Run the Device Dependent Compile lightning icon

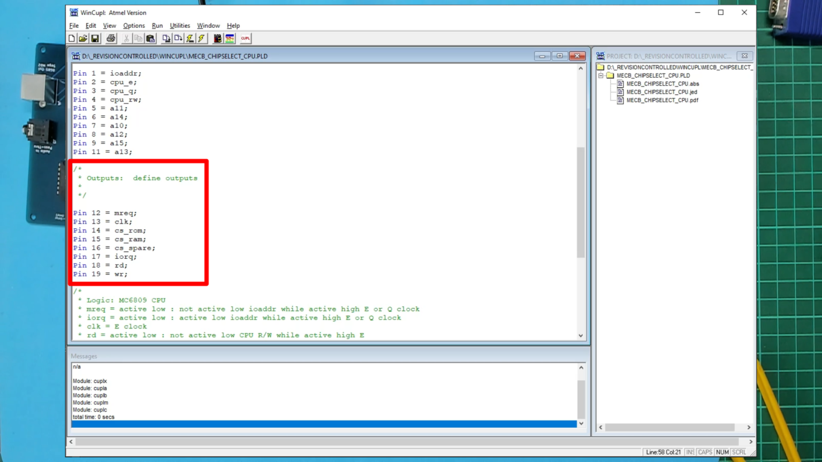[189, 38]
